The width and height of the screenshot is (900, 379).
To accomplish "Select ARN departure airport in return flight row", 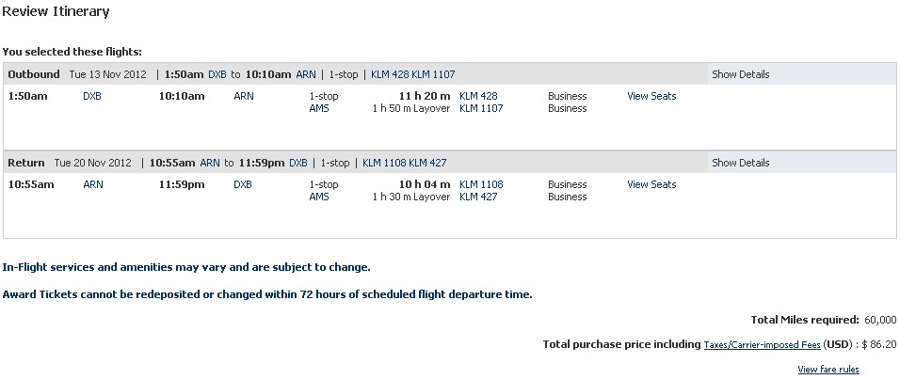I will [93, 184].
